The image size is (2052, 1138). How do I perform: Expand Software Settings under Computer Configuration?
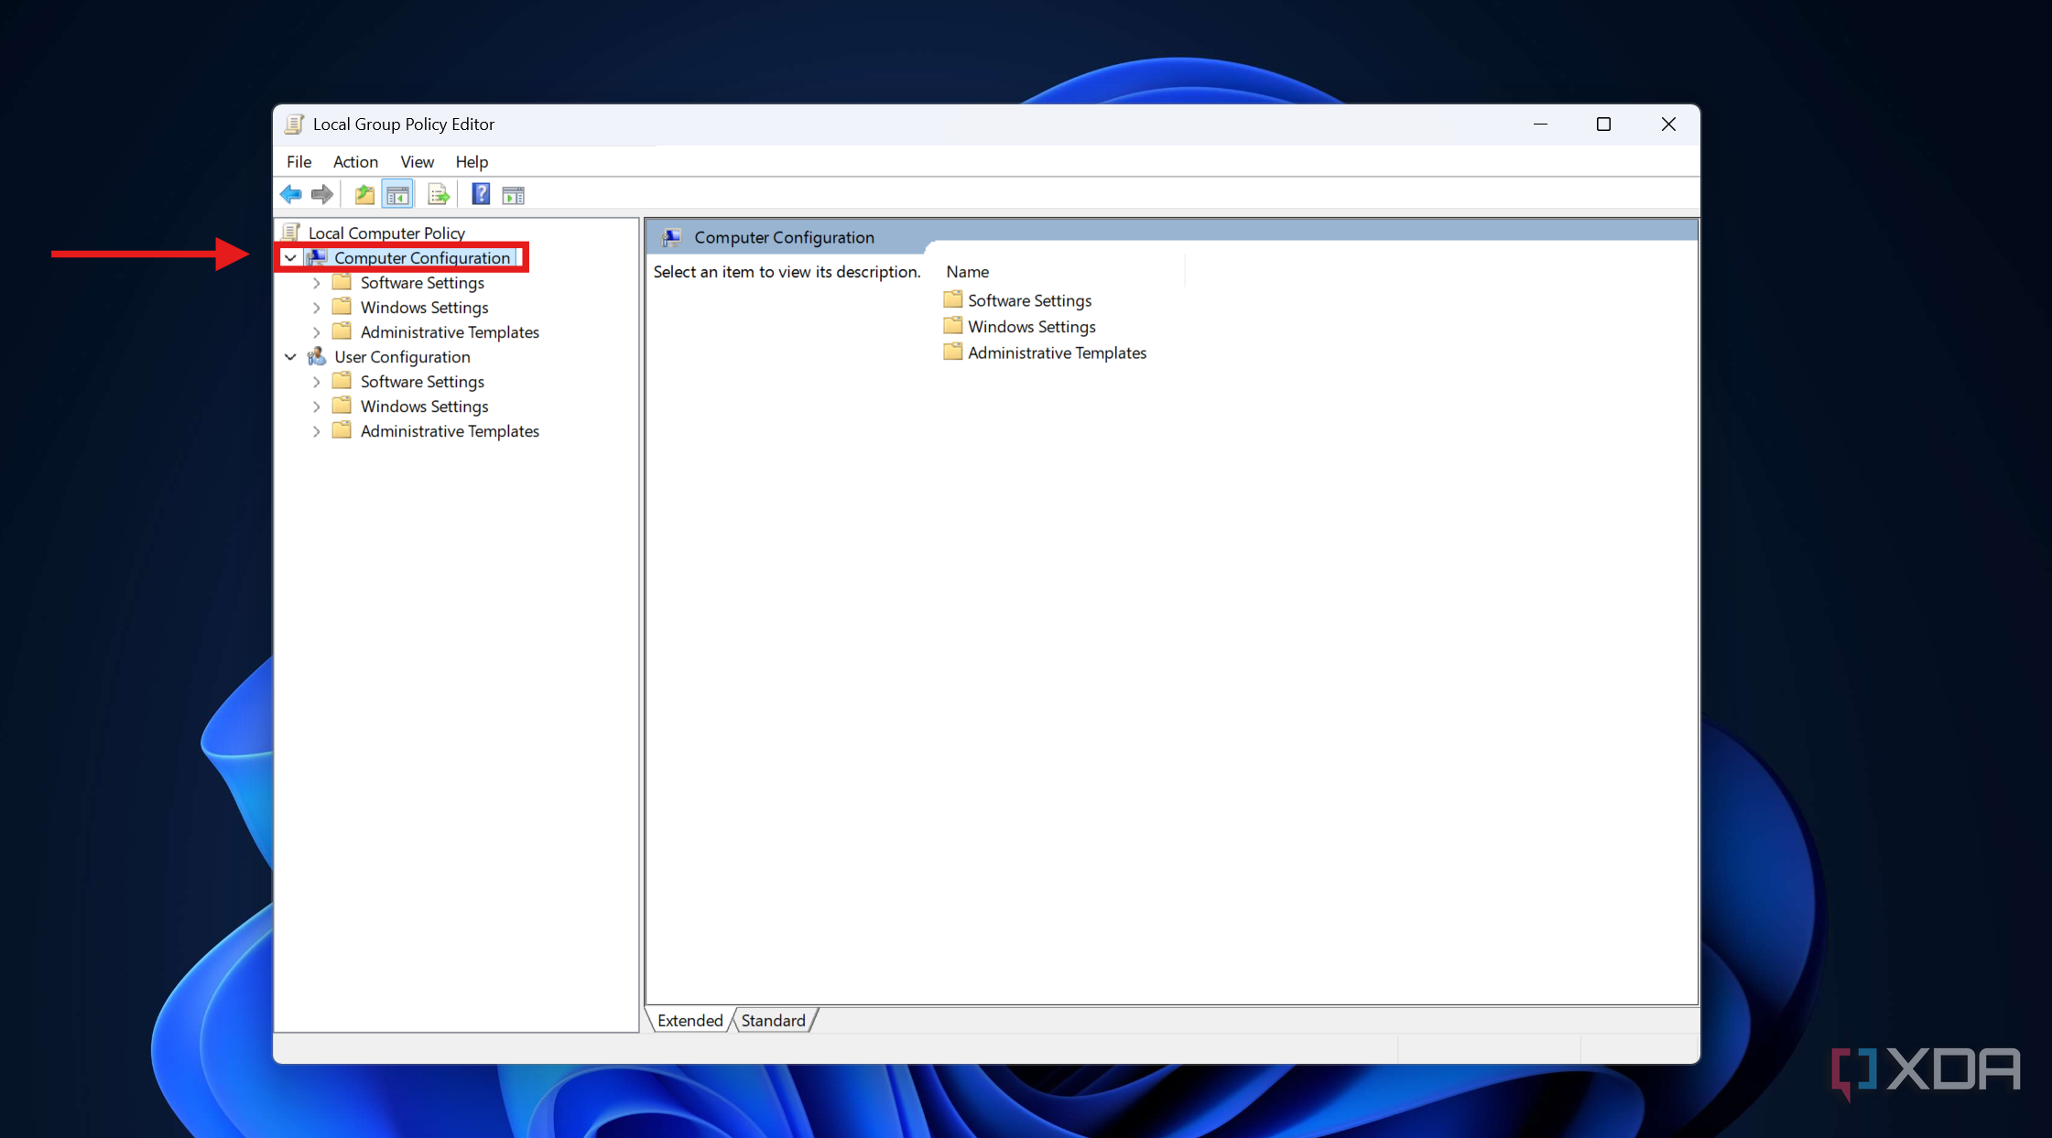317,283
